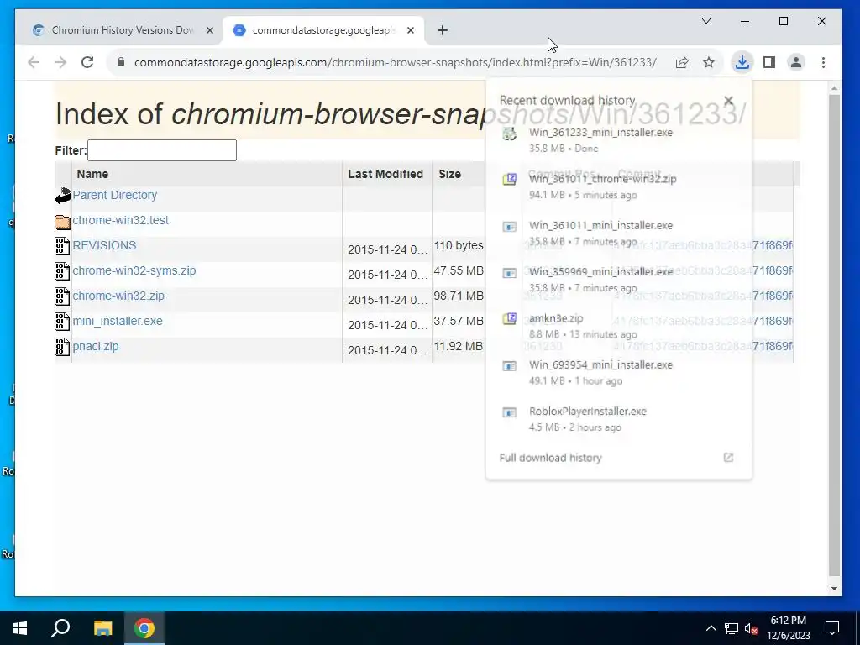860x645 pixels.
Task: Download pnacl.zip from index
Action: (x=96, y=346)
